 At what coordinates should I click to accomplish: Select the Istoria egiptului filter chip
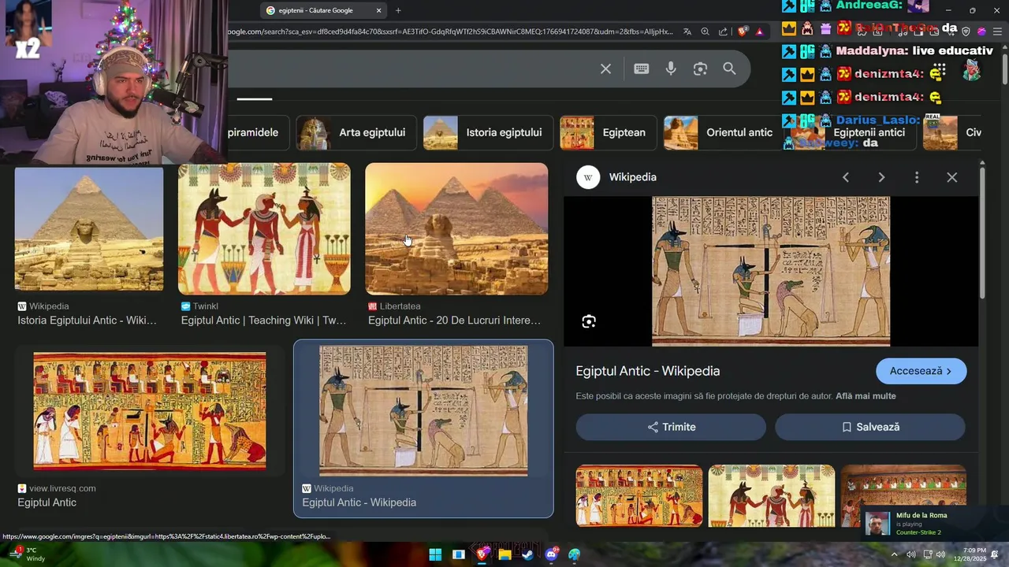tap(489, 132)
